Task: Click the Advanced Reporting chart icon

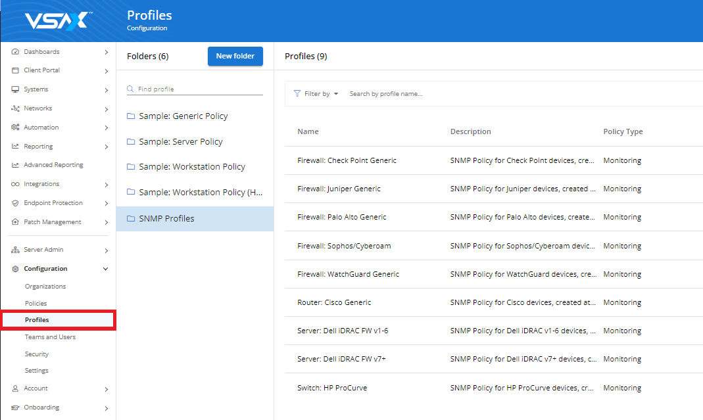Action: 15,165
